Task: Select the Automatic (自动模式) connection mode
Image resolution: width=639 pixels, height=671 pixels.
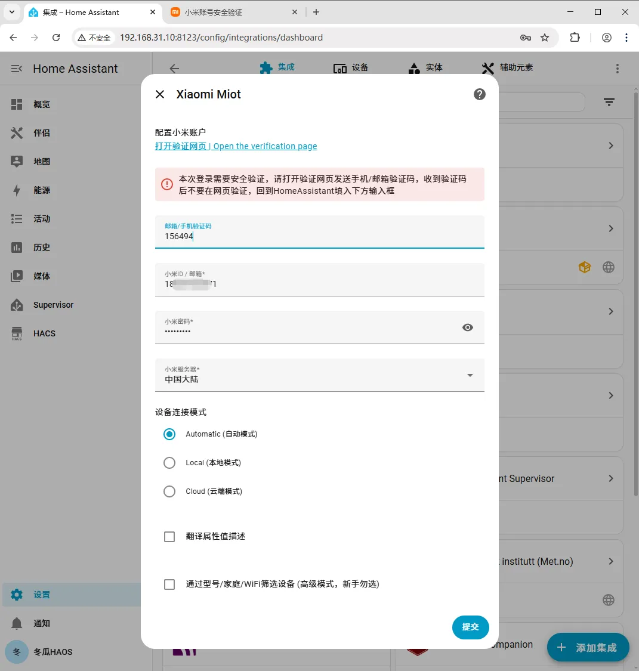Action: pyautogui.click(x=169, y=434)
